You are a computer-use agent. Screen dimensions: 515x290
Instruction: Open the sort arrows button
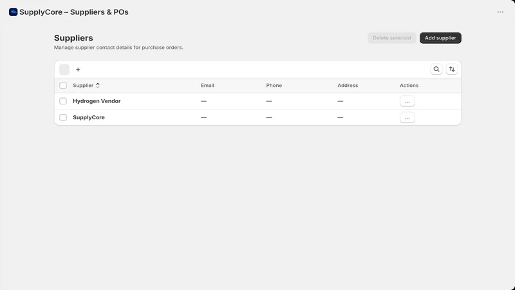[x=452, y=70]
